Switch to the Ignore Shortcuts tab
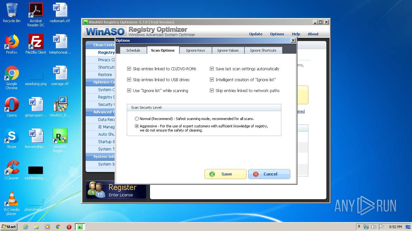Viewport: 412px width, 231px height. coord(263,50)
